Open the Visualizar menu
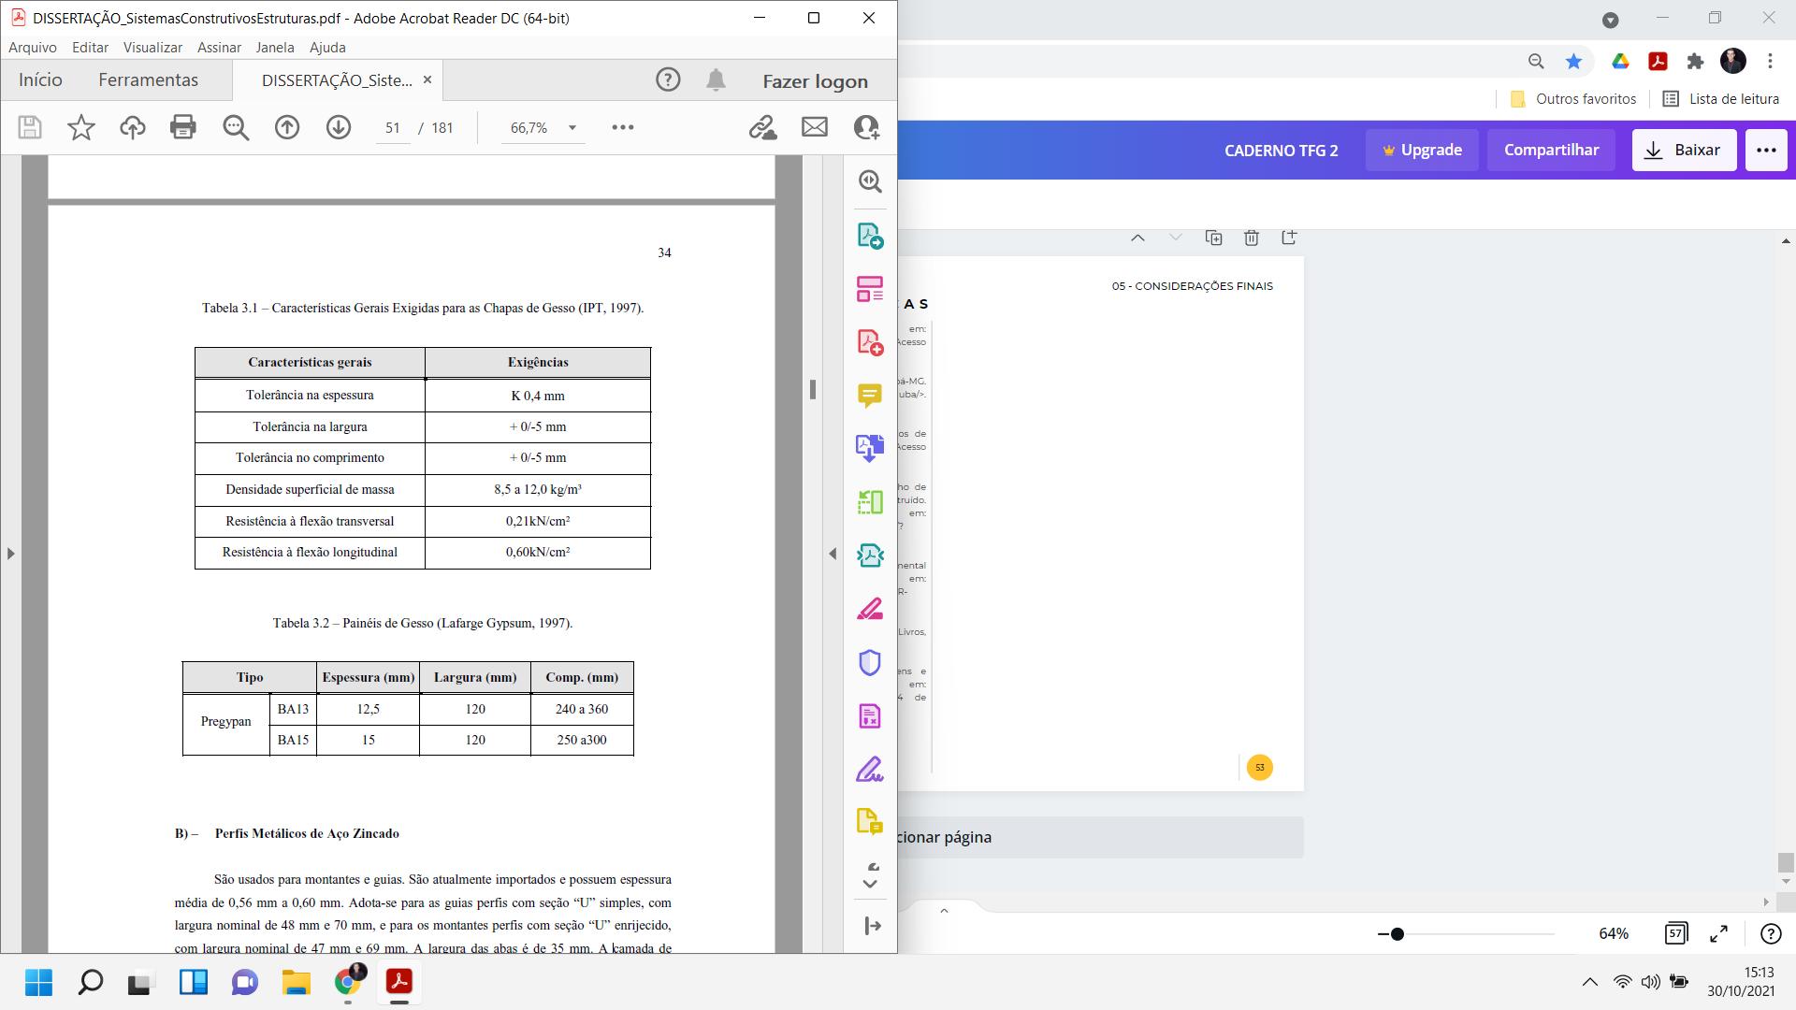 point(152,47)
